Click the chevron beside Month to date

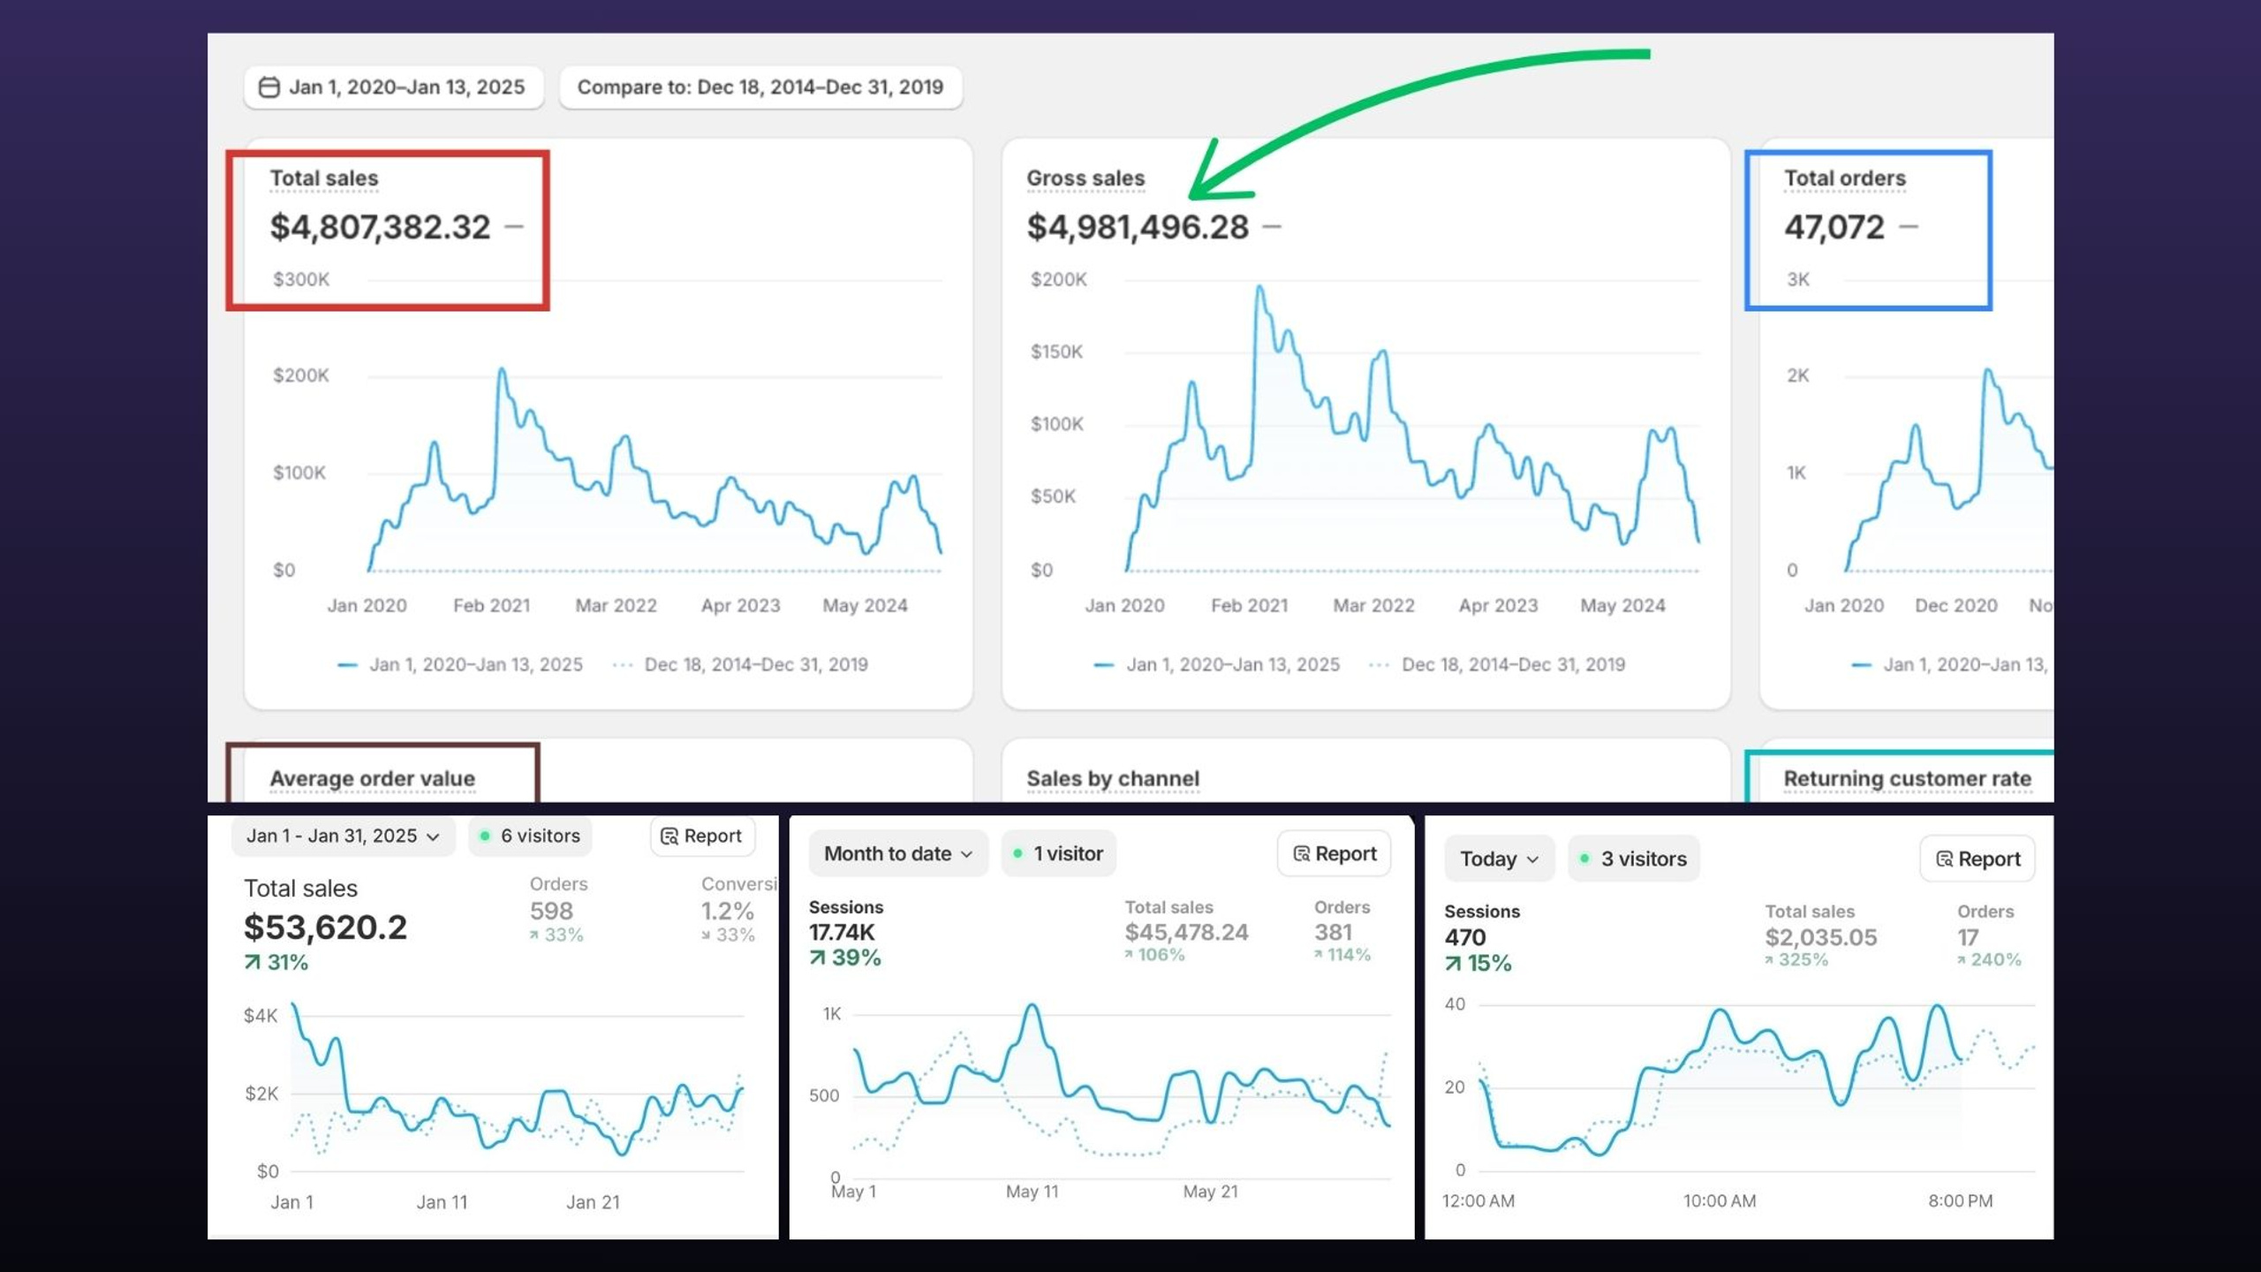(x=966, y=854)
